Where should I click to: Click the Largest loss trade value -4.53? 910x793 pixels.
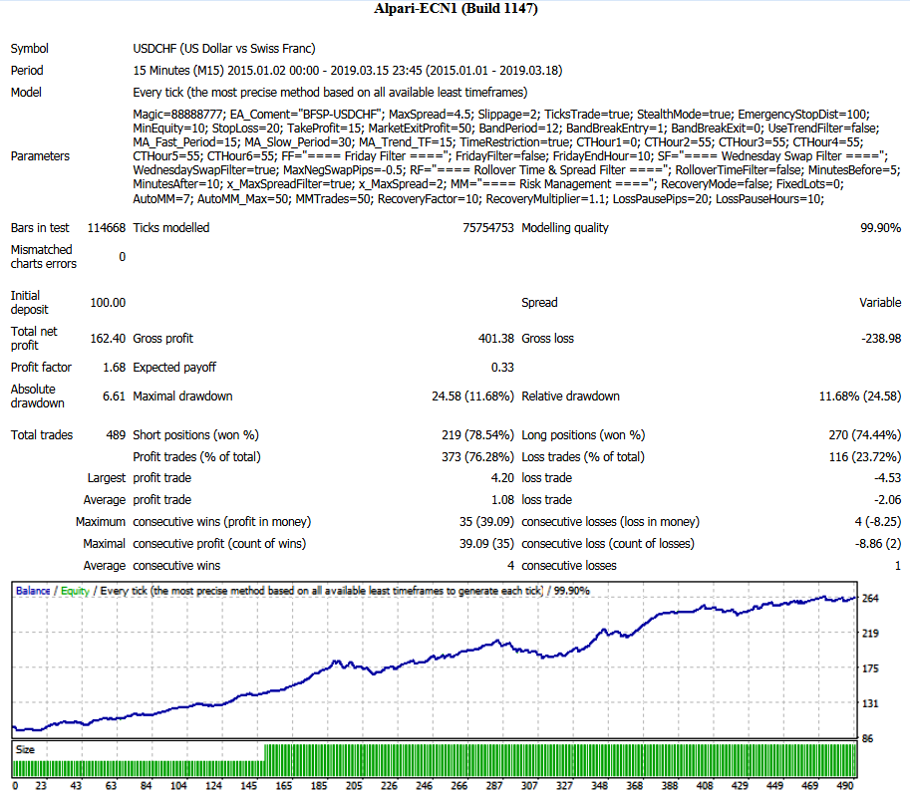coord(887,478)
